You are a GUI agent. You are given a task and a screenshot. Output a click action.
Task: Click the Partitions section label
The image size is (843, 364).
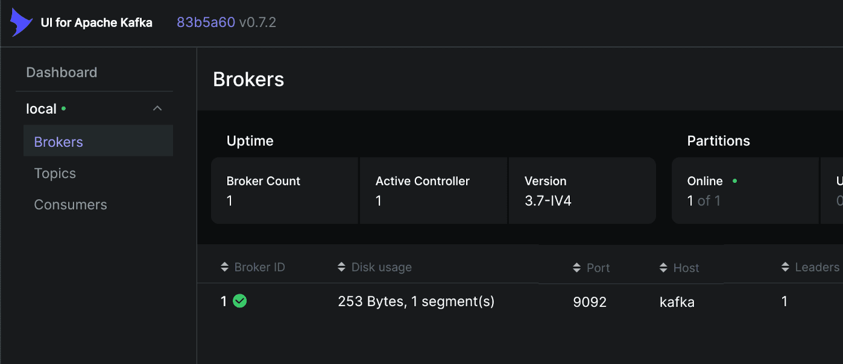[719, 141]
